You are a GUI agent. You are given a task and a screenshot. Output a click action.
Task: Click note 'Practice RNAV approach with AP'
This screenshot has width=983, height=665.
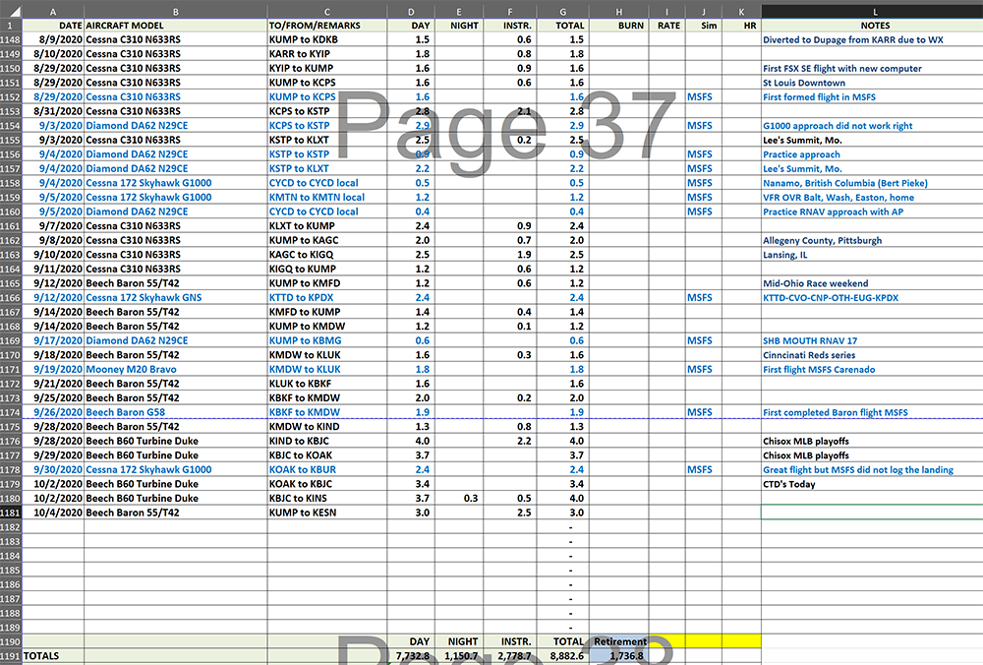pos(834,212)
